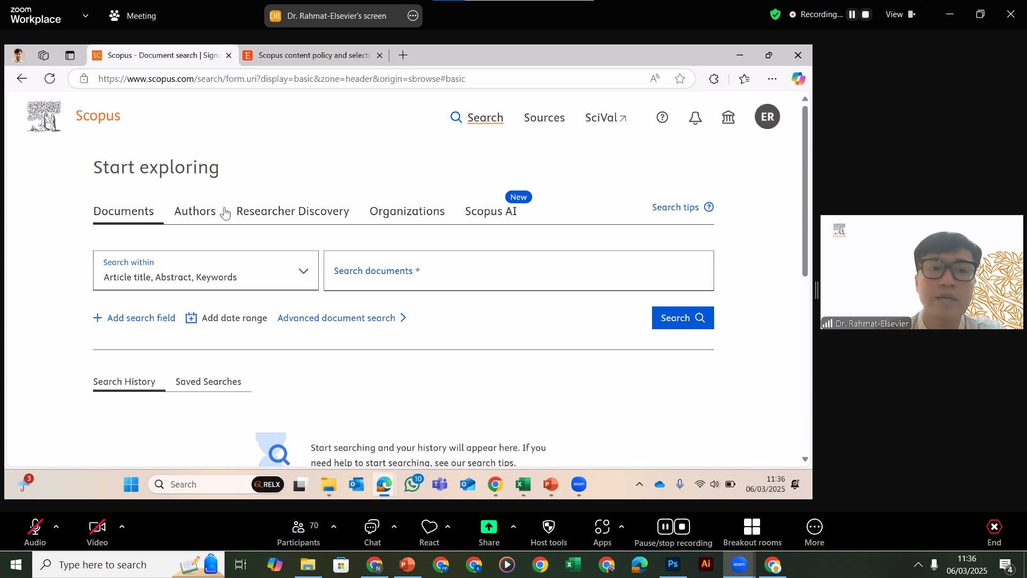Expand audio options arrow
Image resolution: width=1027 pixels, height=578 pixels.
[56, 527]
